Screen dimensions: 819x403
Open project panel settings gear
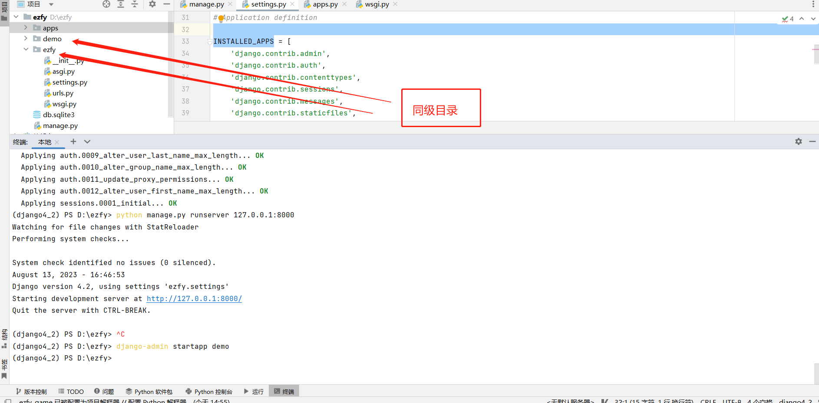point(152,4)
